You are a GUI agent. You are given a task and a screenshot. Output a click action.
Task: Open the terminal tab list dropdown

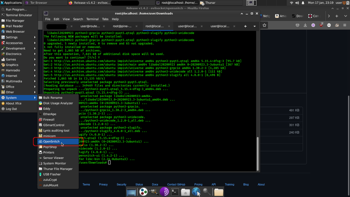coord(254,26)
